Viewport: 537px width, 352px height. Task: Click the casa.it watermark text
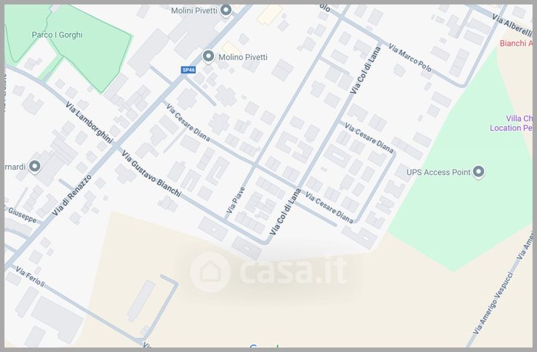(x=293, y=271)
